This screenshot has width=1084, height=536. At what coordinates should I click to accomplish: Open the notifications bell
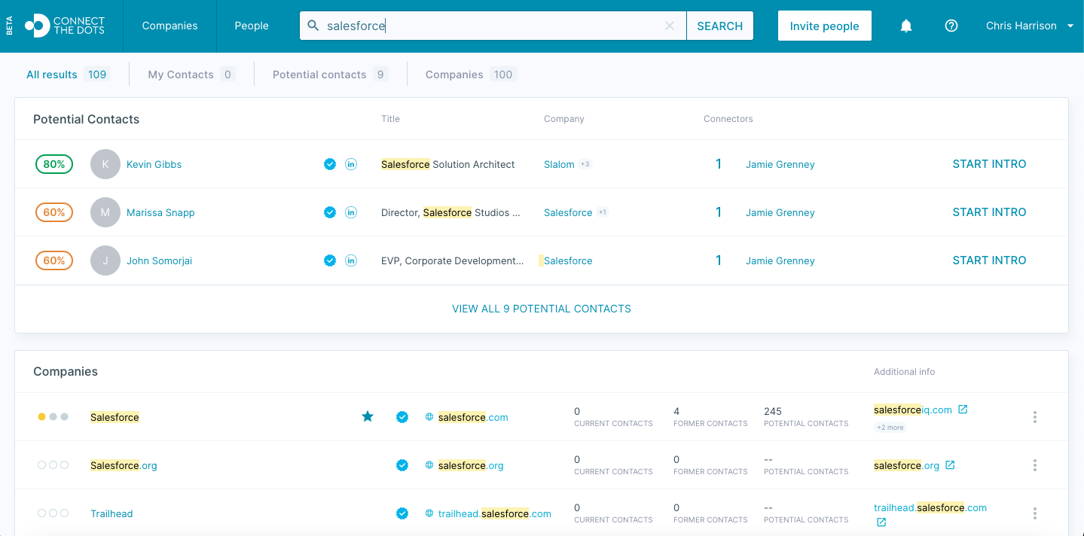click(x=906, y=26)
